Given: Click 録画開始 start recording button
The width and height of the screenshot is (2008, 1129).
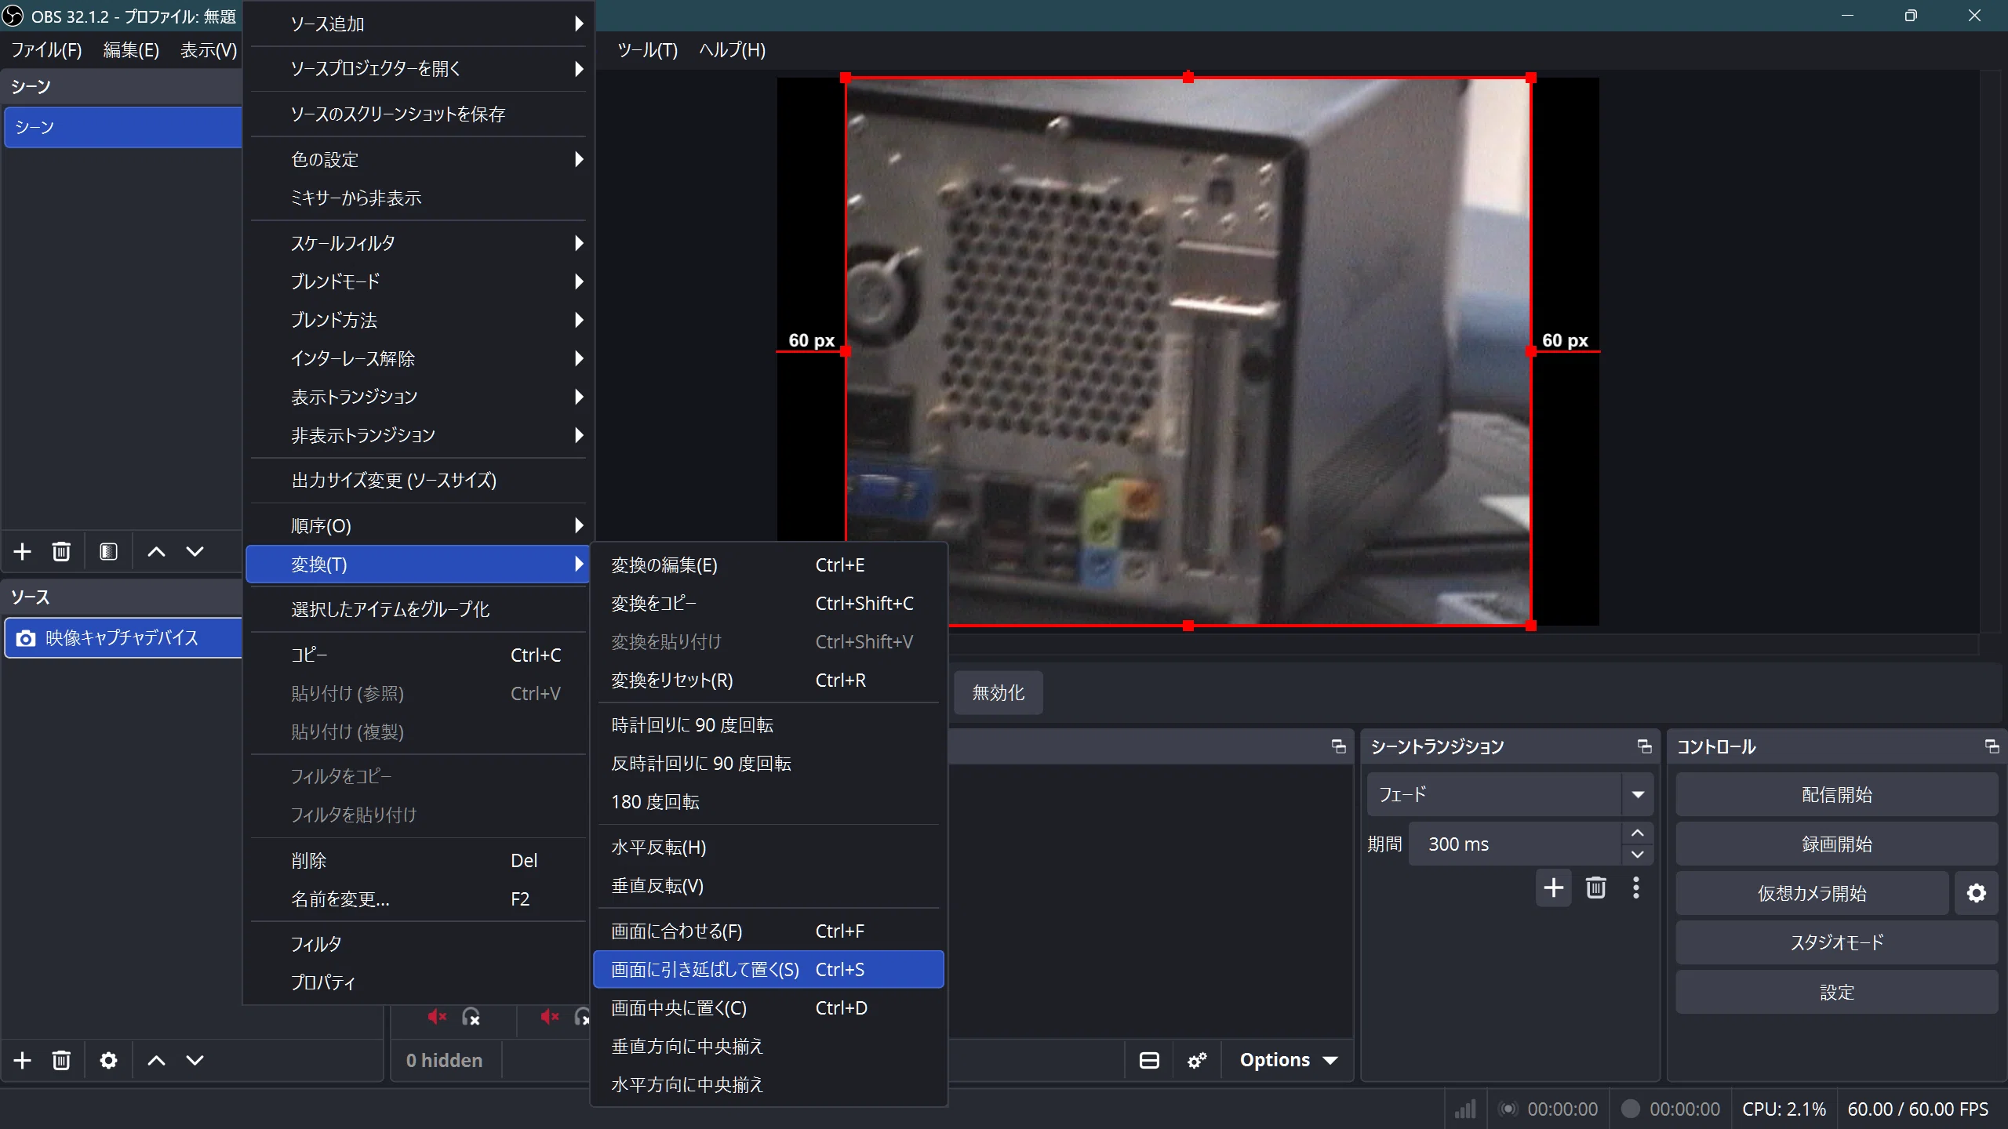Looking at the screenshot, I should [x=1836, y=844].
